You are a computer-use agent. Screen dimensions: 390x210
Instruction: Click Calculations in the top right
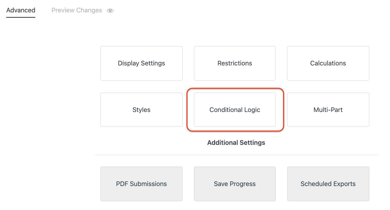[x=328, y=63]
